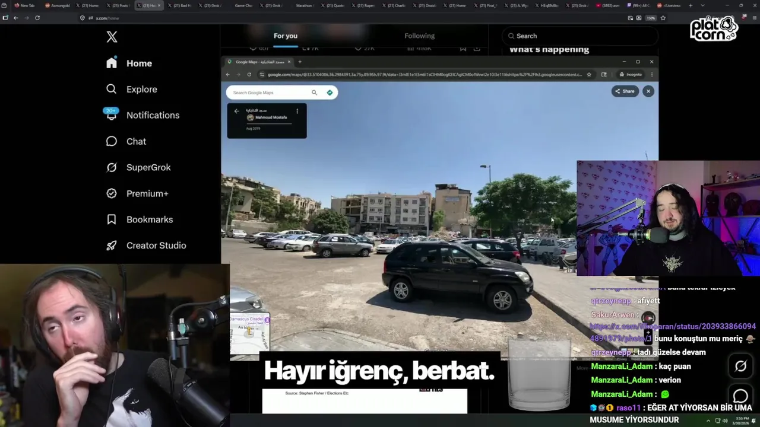
Task: Click the Premium+ verified badge icon
Action: click(112, 193)
